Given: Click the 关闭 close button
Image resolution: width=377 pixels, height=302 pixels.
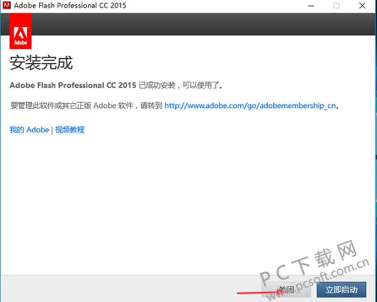Looking at the screenshot, I should [x=286, y=289].
